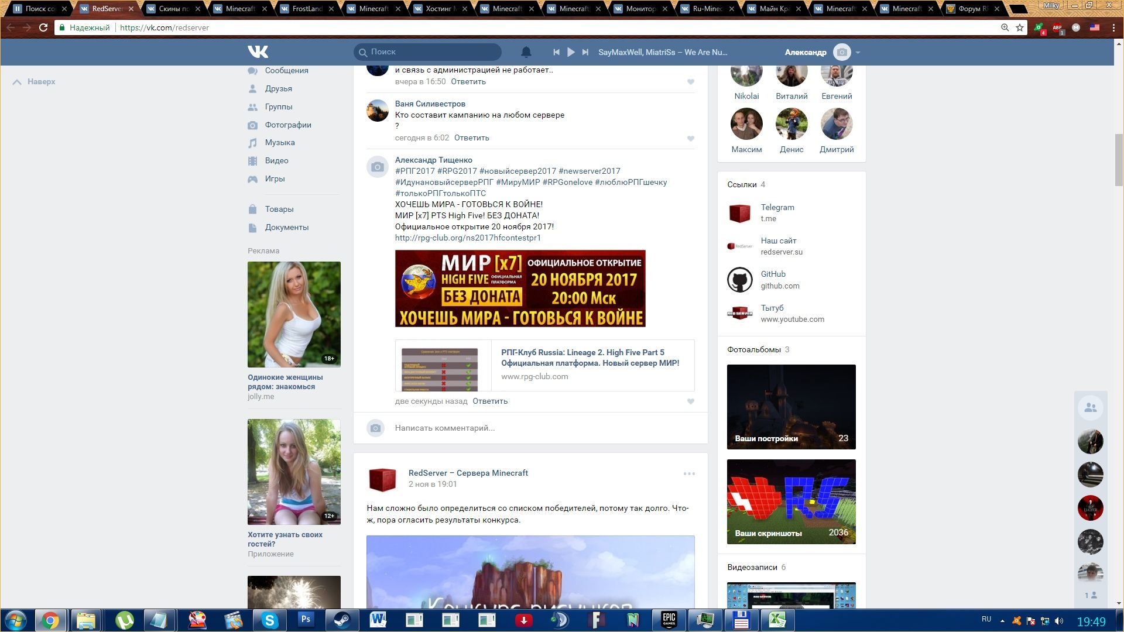
Task: Open post options three-dot menu
Action: [x=689, y=473]
